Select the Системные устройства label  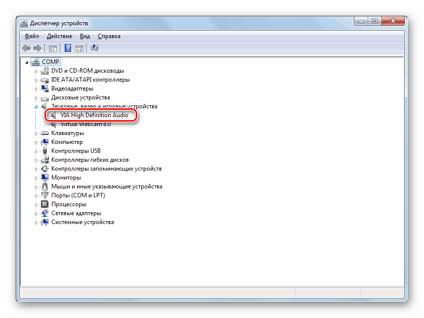(83, 222)
